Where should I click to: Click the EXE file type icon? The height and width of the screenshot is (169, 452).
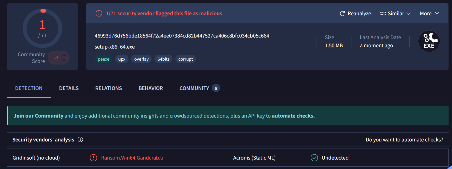429,41
